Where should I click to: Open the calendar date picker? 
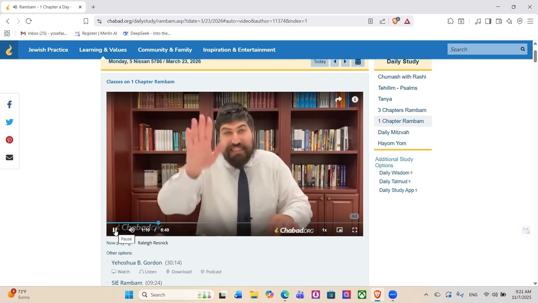[x=358, y=62]
